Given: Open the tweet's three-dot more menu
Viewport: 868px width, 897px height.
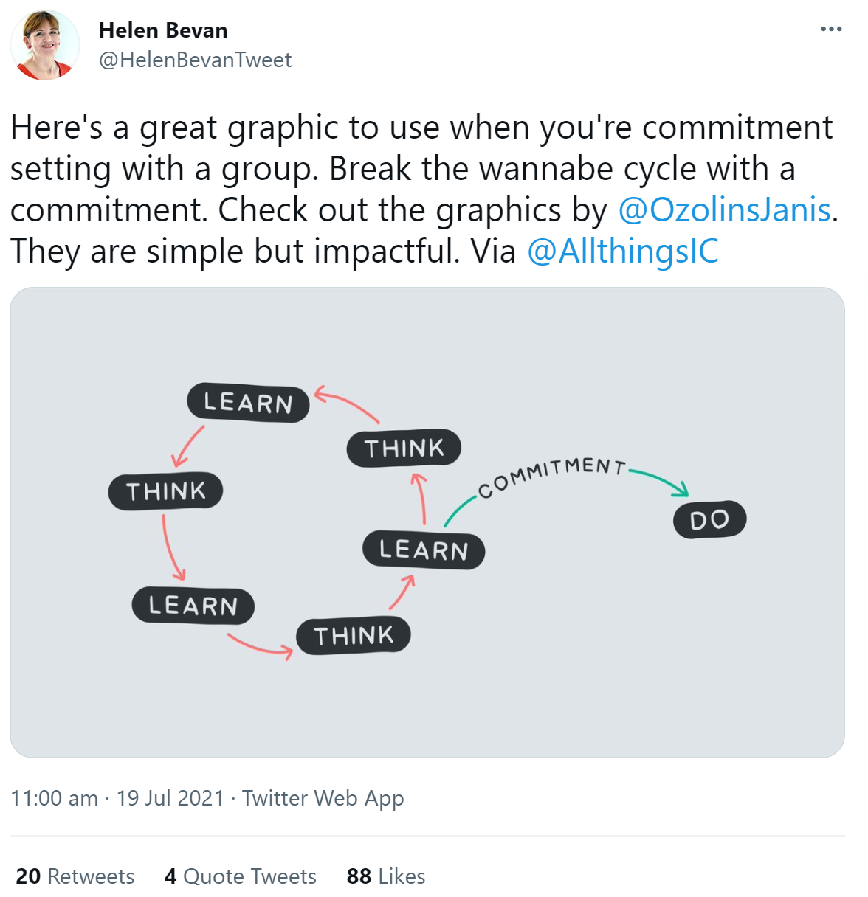Looking at the screenshot, I should point(831,29).
